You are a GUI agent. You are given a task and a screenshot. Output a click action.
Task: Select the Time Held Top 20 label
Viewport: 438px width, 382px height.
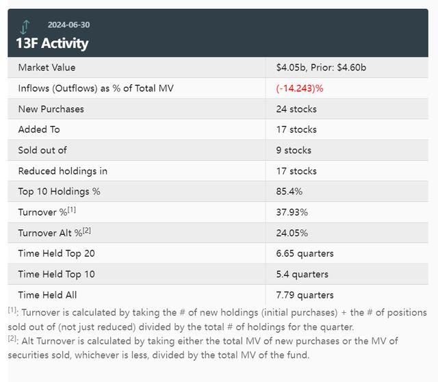coord(57,253)
